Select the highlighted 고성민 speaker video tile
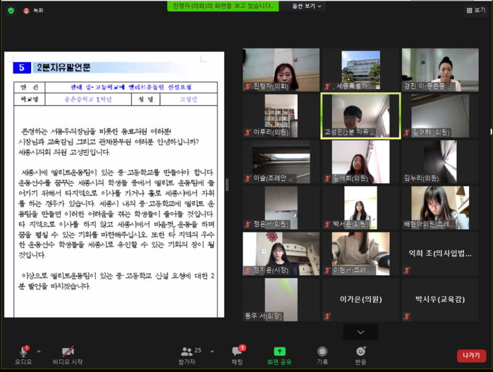493x372 pixels. [360, 116]
